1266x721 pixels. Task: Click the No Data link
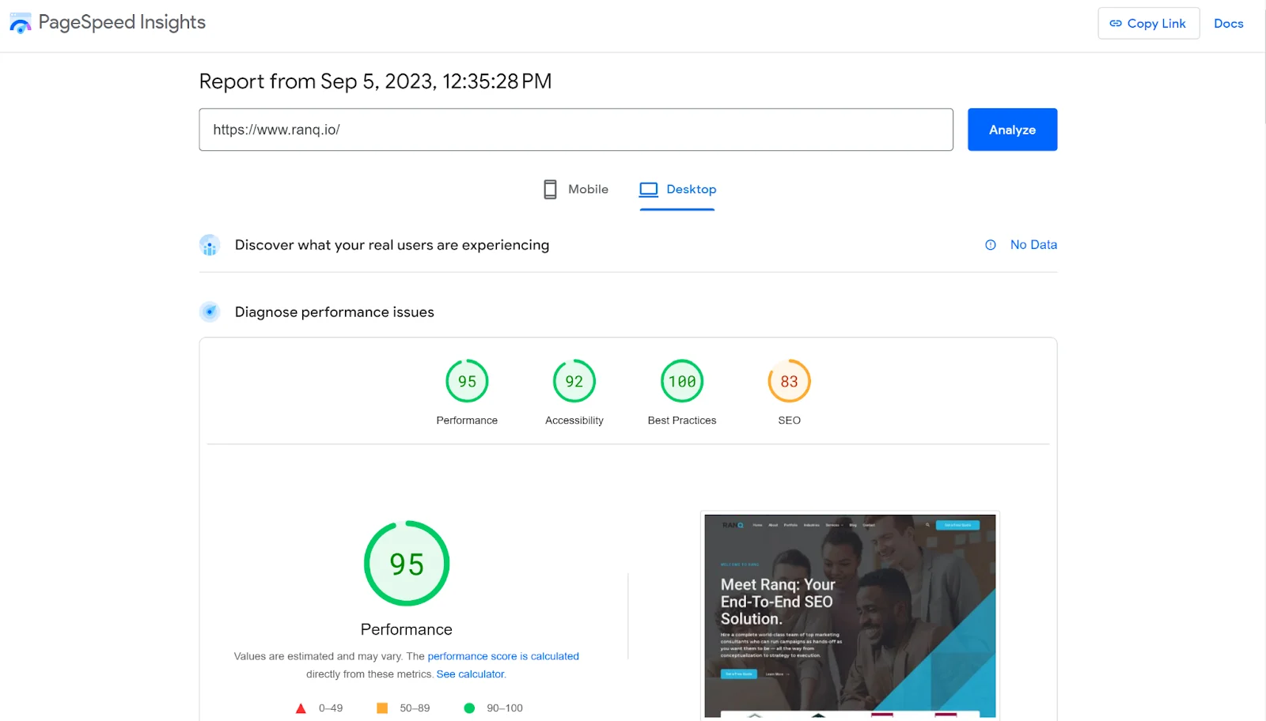click(x=1033, y=245)
